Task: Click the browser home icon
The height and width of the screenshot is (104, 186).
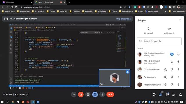Action: pos(16,7)
